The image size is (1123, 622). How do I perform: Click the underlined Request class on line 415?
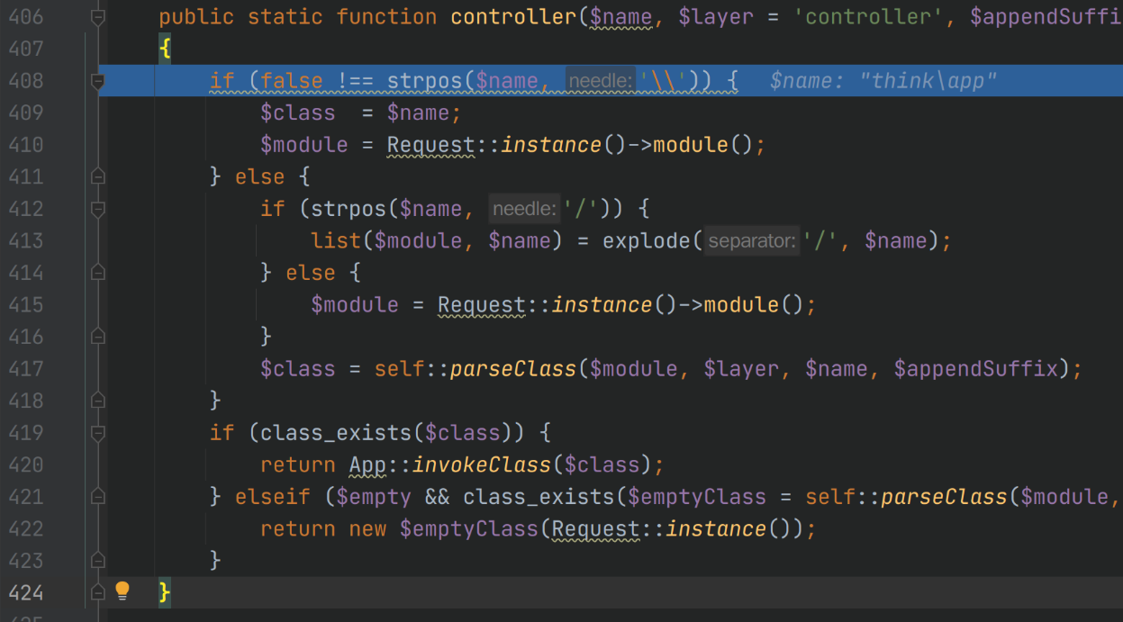click(x=482, y=304)
